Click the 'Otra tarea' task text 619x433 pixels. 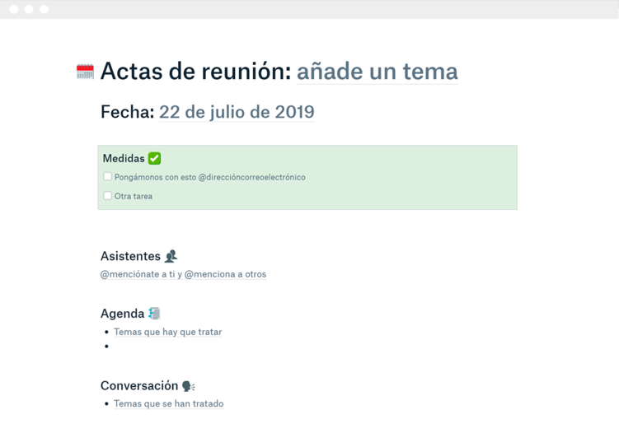(x=134, y=196)
